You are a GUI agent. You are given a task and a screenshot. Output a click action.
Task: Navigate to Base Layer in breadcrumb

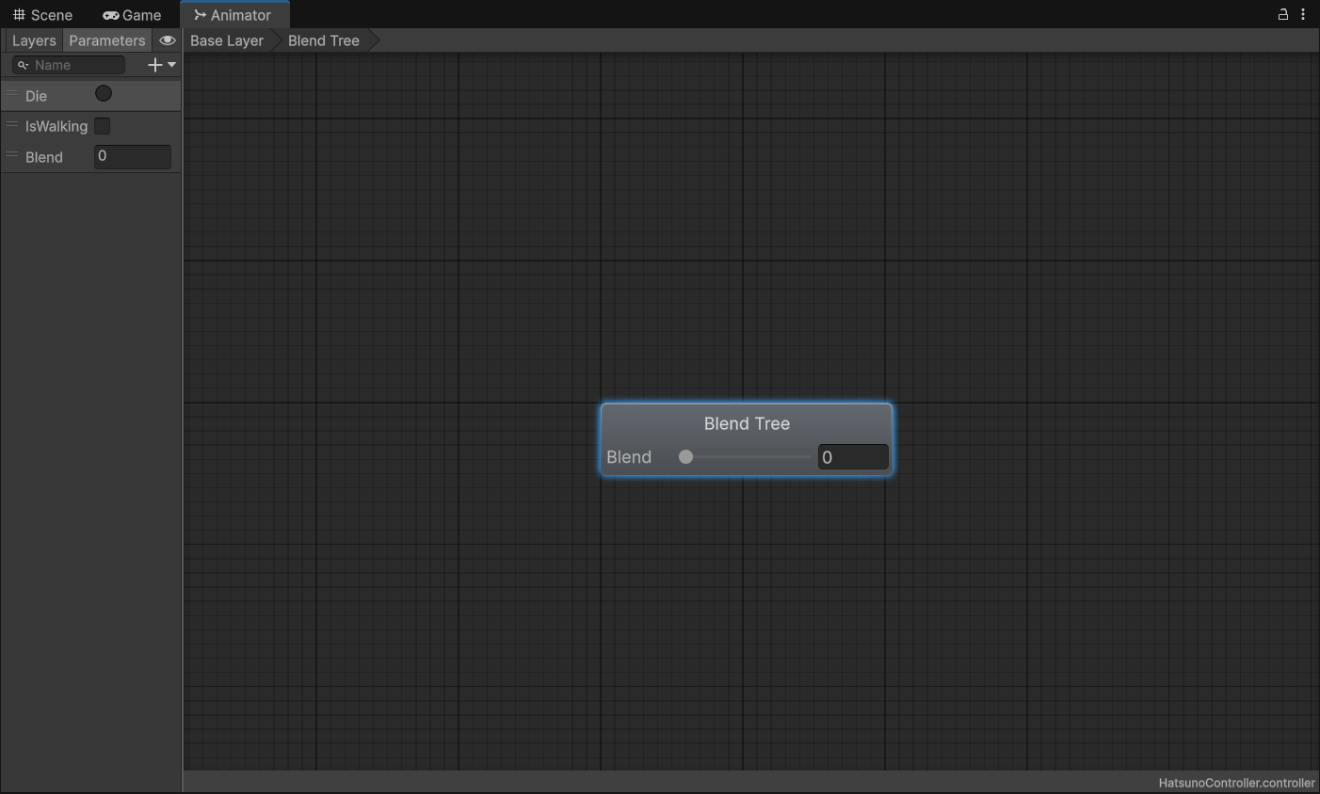tap(227, 40)
